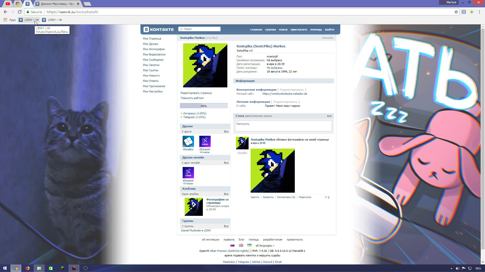Click the heart like icon under post
Screen dimensions: 485x272
[x=326, y=197]
